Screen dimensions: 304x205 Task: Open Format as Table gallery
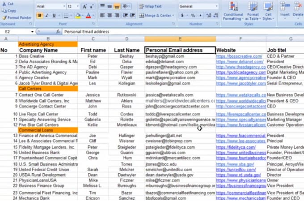253,11
